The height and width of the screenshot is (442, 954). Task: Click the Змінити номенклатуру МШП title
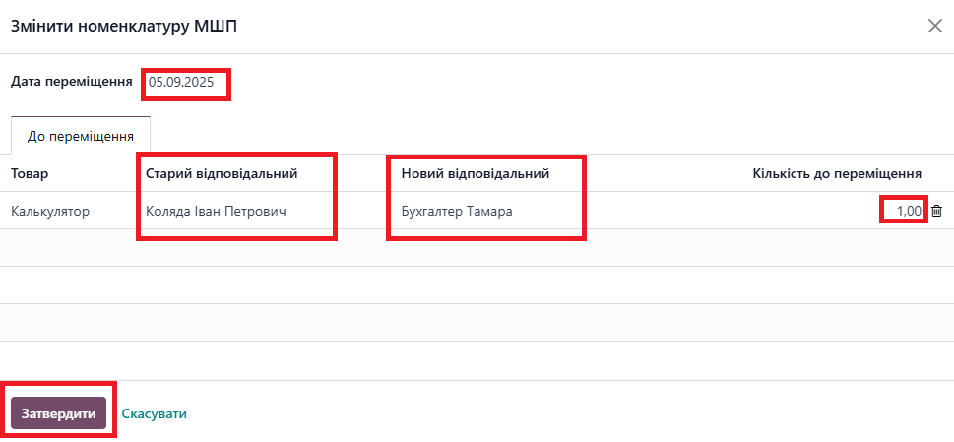click(x=123, y=27)
